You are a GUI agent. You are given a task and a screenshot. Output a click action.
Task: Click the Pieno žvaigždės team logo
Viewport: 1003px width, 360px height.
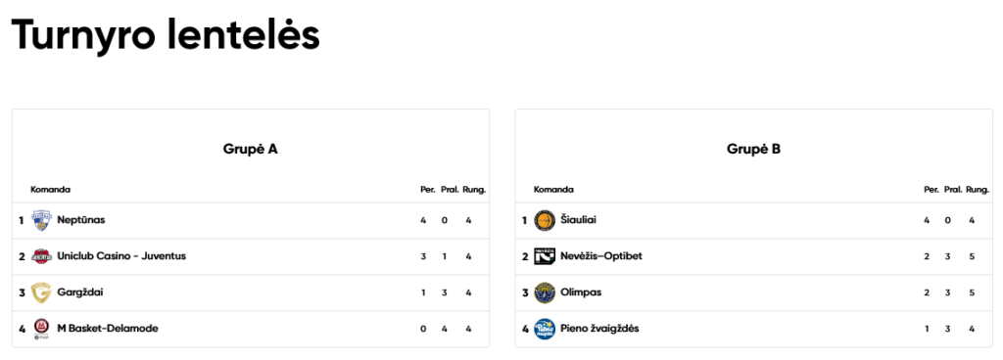click(x=545, y=329)
